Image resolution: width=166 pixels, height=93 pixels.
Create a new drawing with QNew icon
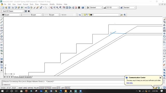(3, 7)
